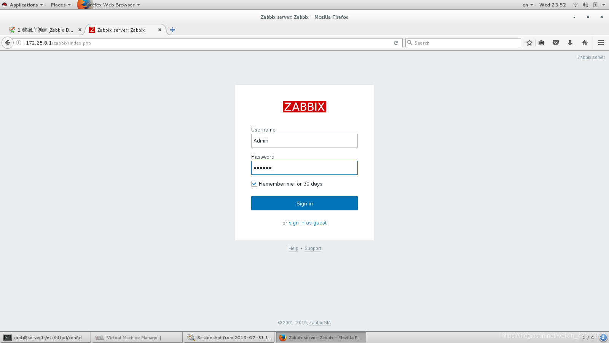The height and width of the screenshot is (343, 609).
Task: Open the Zabbix SIA link
Action: tap(320, 323)
